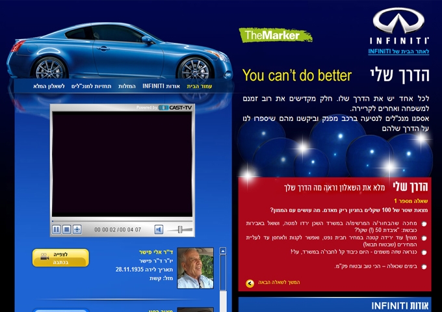Image resolution: width=442 pixels, height=312 pixels.
Task: Click the scroll-up arrow of the profile list
Action: point(223,251)
